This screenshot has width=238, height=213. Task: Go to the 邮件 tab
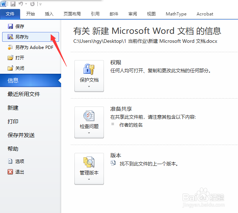coord(114,14)
